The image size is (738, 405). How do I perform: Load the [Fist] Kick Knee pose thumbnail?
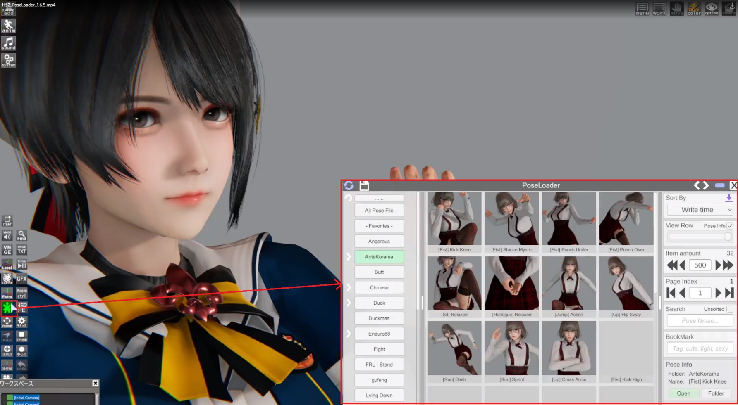click(x=454, y=219)
